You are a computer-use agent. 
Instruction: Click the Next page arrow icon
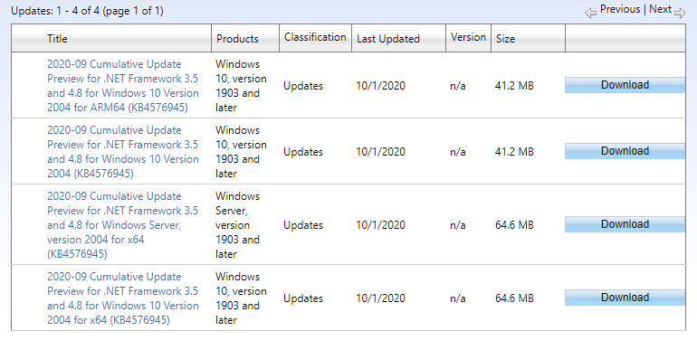(680, 14)
